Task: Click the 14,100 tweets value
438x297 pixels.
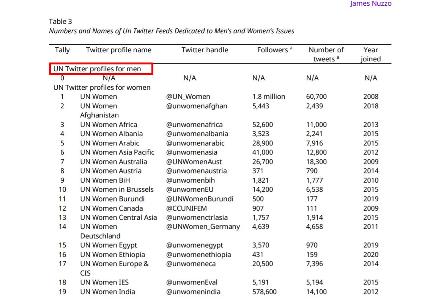Action: (x=316, y=292)
